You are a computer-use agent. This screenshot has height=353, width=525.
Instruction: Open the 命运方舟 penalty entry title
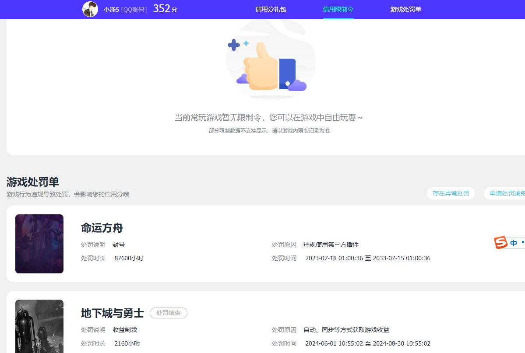click(102, 228)
